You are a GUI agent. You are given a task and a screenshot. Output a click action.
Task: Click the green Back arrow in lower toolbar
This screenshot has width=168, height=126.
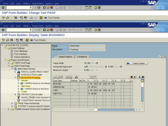(x=44, y=30)
